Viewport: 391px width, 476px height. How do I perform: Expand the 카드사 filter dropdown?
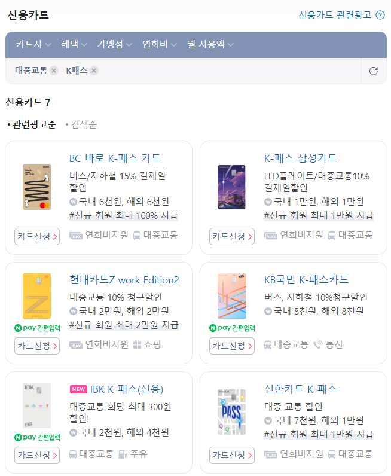point(33,44)
